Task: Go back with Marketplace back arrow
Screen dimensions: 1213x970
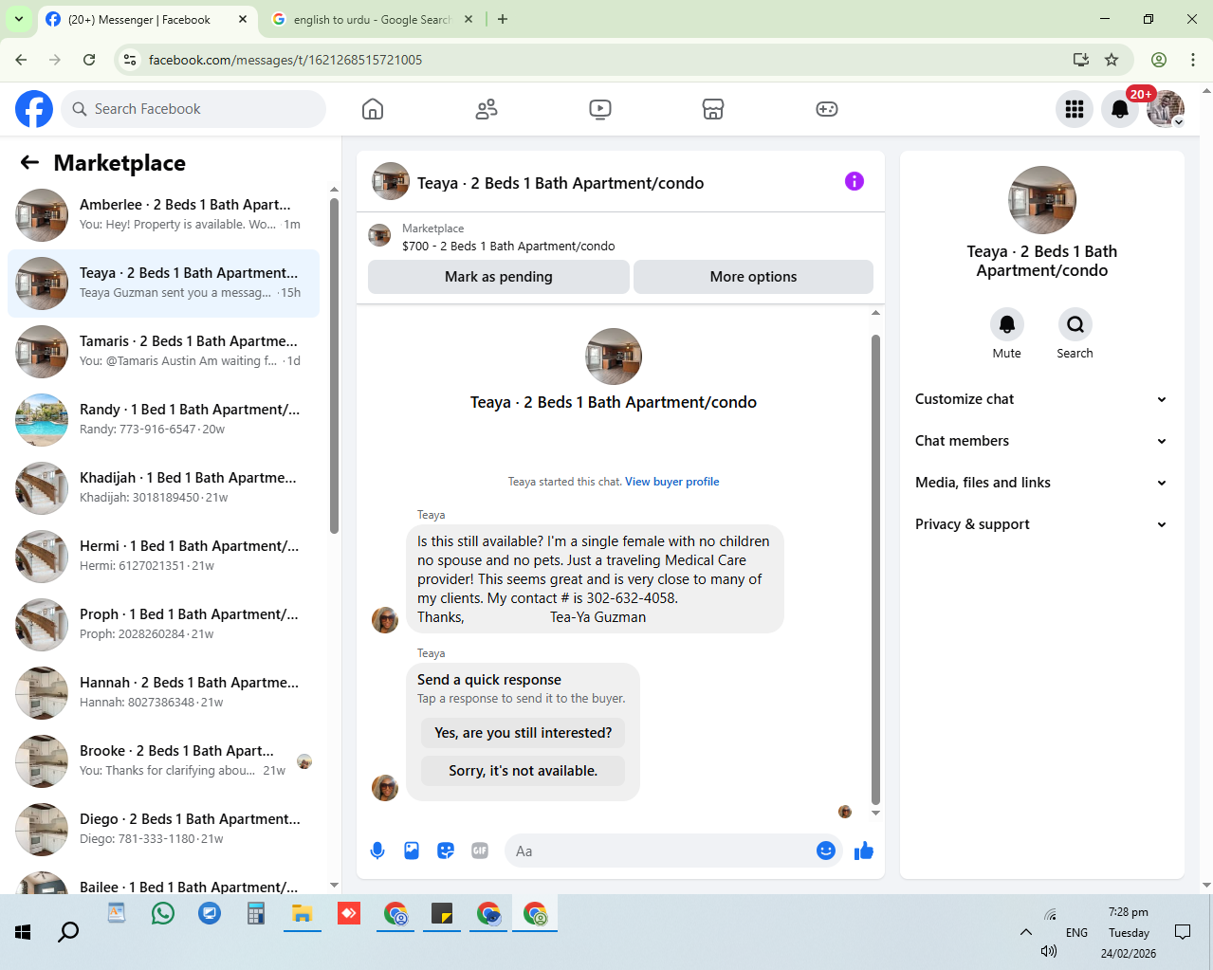Action: (x=30, y=162)
